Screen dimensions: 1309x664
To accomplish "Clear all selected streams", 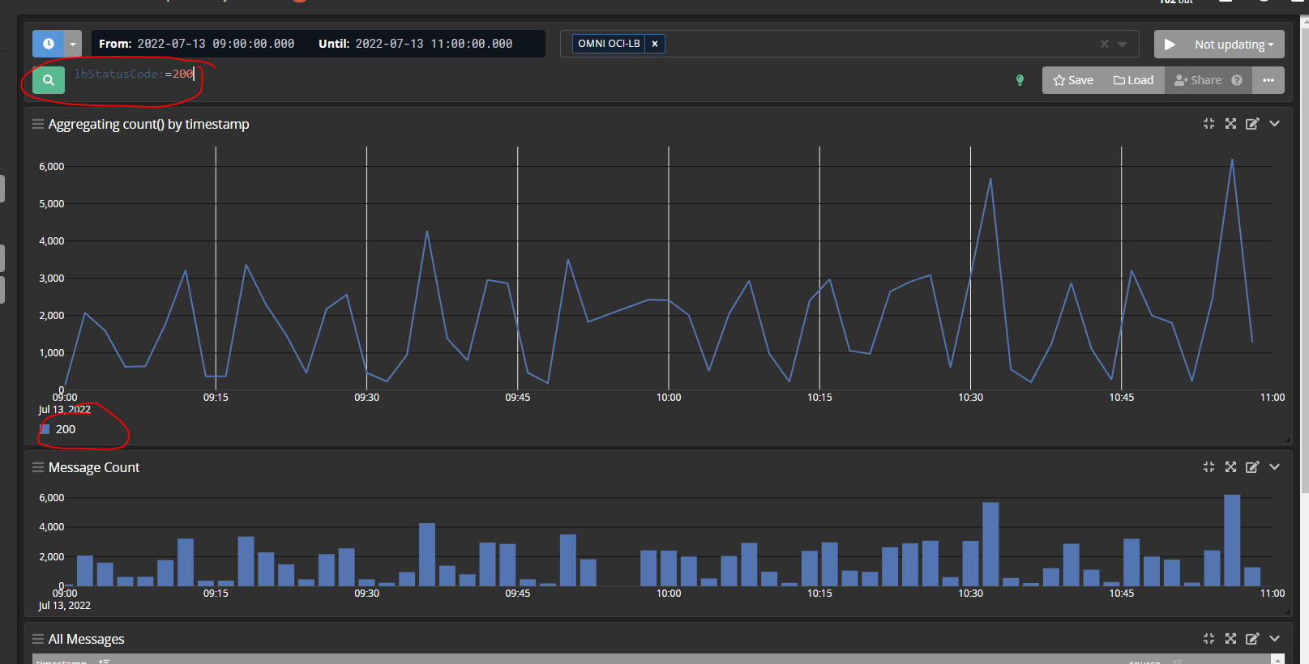I will pos(1104,44).
